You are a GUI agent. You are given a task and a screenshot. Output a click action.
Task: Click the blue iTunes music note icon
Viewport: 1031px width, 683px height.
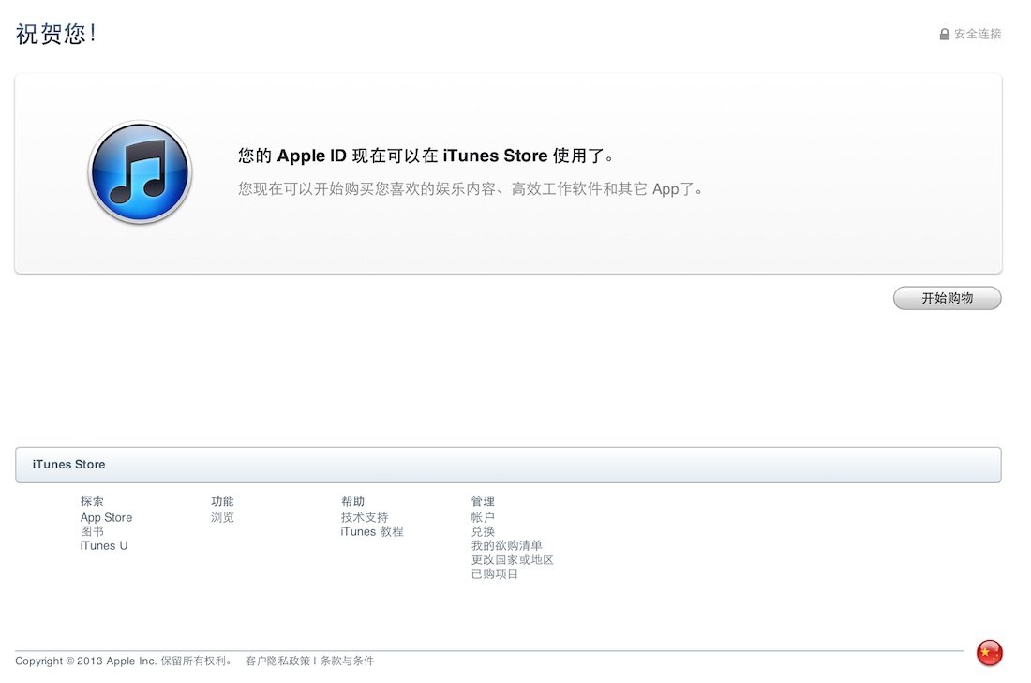[140, 172]
